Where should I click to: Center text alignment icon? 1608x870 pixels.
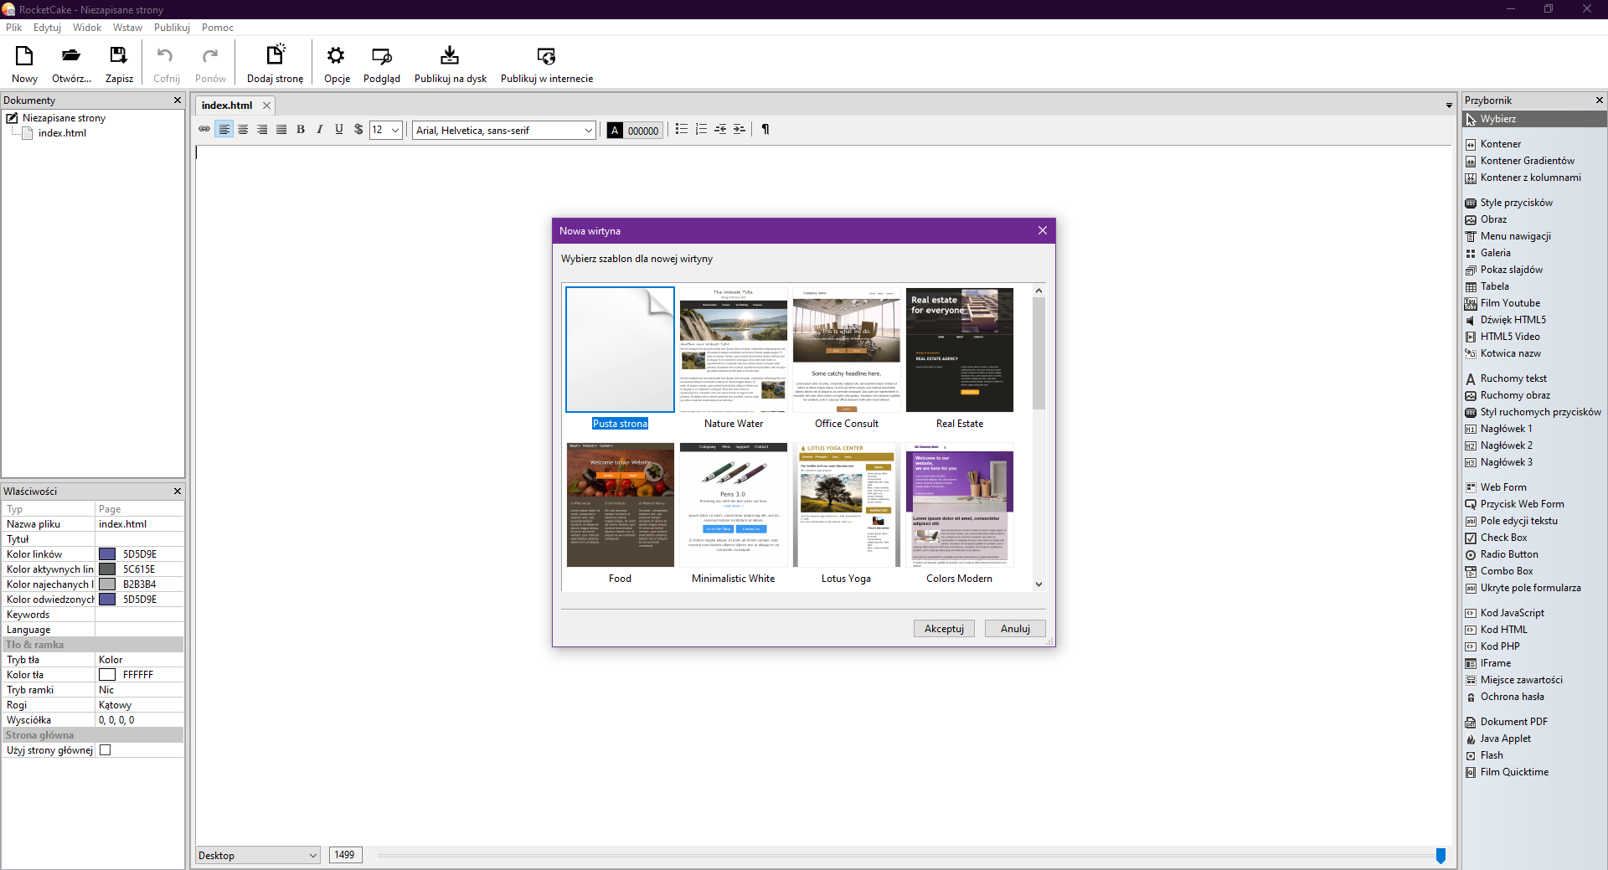pyautogui.click(x=243, y=129)
